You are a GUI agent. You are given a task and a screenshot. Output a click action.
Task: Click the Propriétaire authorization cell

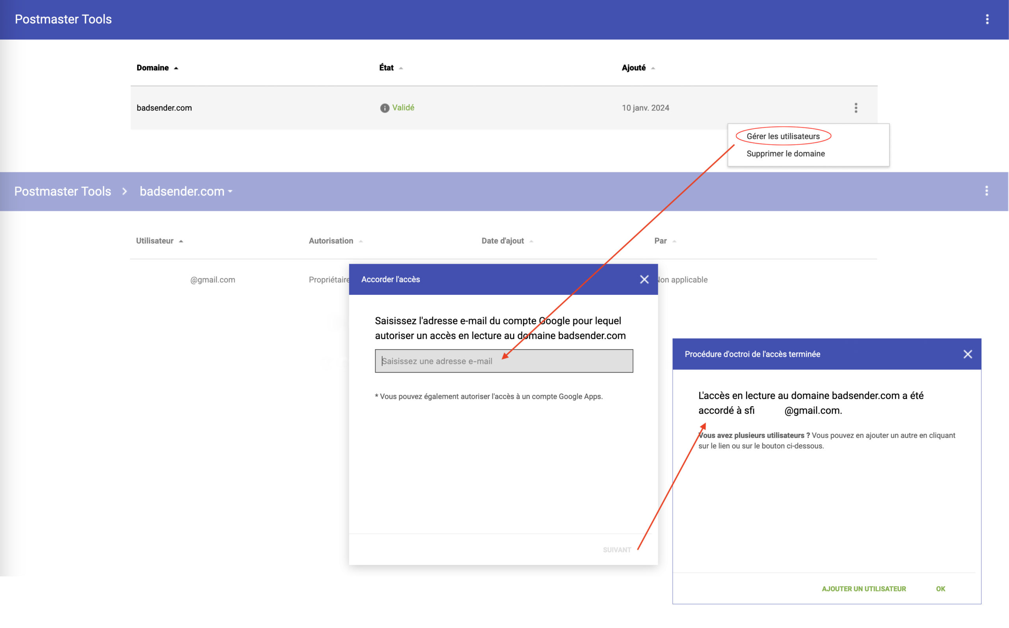tap(329, 280)
